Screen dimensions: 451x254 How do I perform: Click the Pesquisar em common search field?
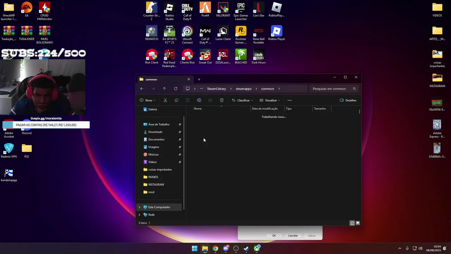(334, 89)
